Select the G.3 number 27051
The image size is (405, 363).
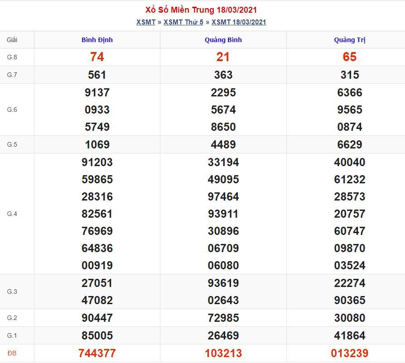click(97, 283)
